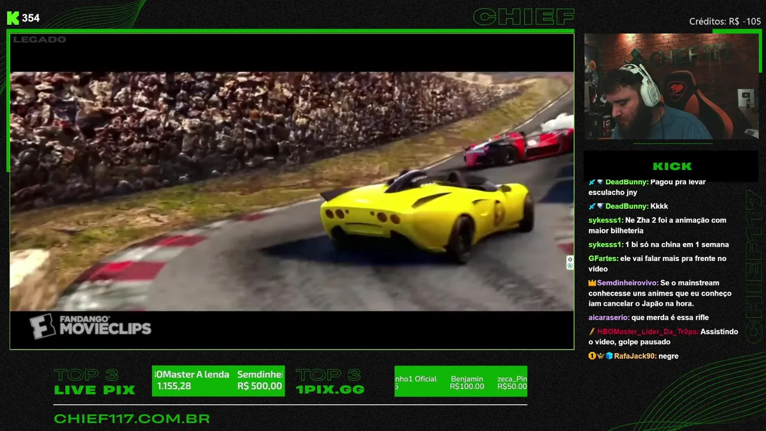Image resolution: width=766 pixels, height=431 pixels.
Task: Click the 'Semdinhei R$ 500,00' donor entry
Action: coord(260,380)
